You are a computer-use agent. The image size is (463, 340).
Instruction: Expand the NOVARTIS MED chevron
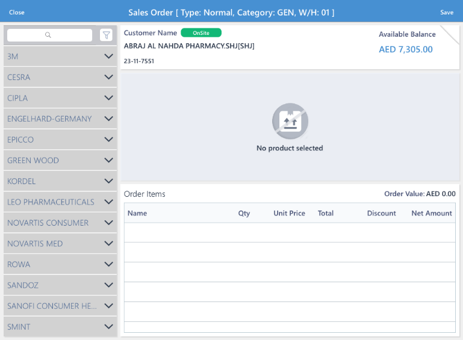108,244
